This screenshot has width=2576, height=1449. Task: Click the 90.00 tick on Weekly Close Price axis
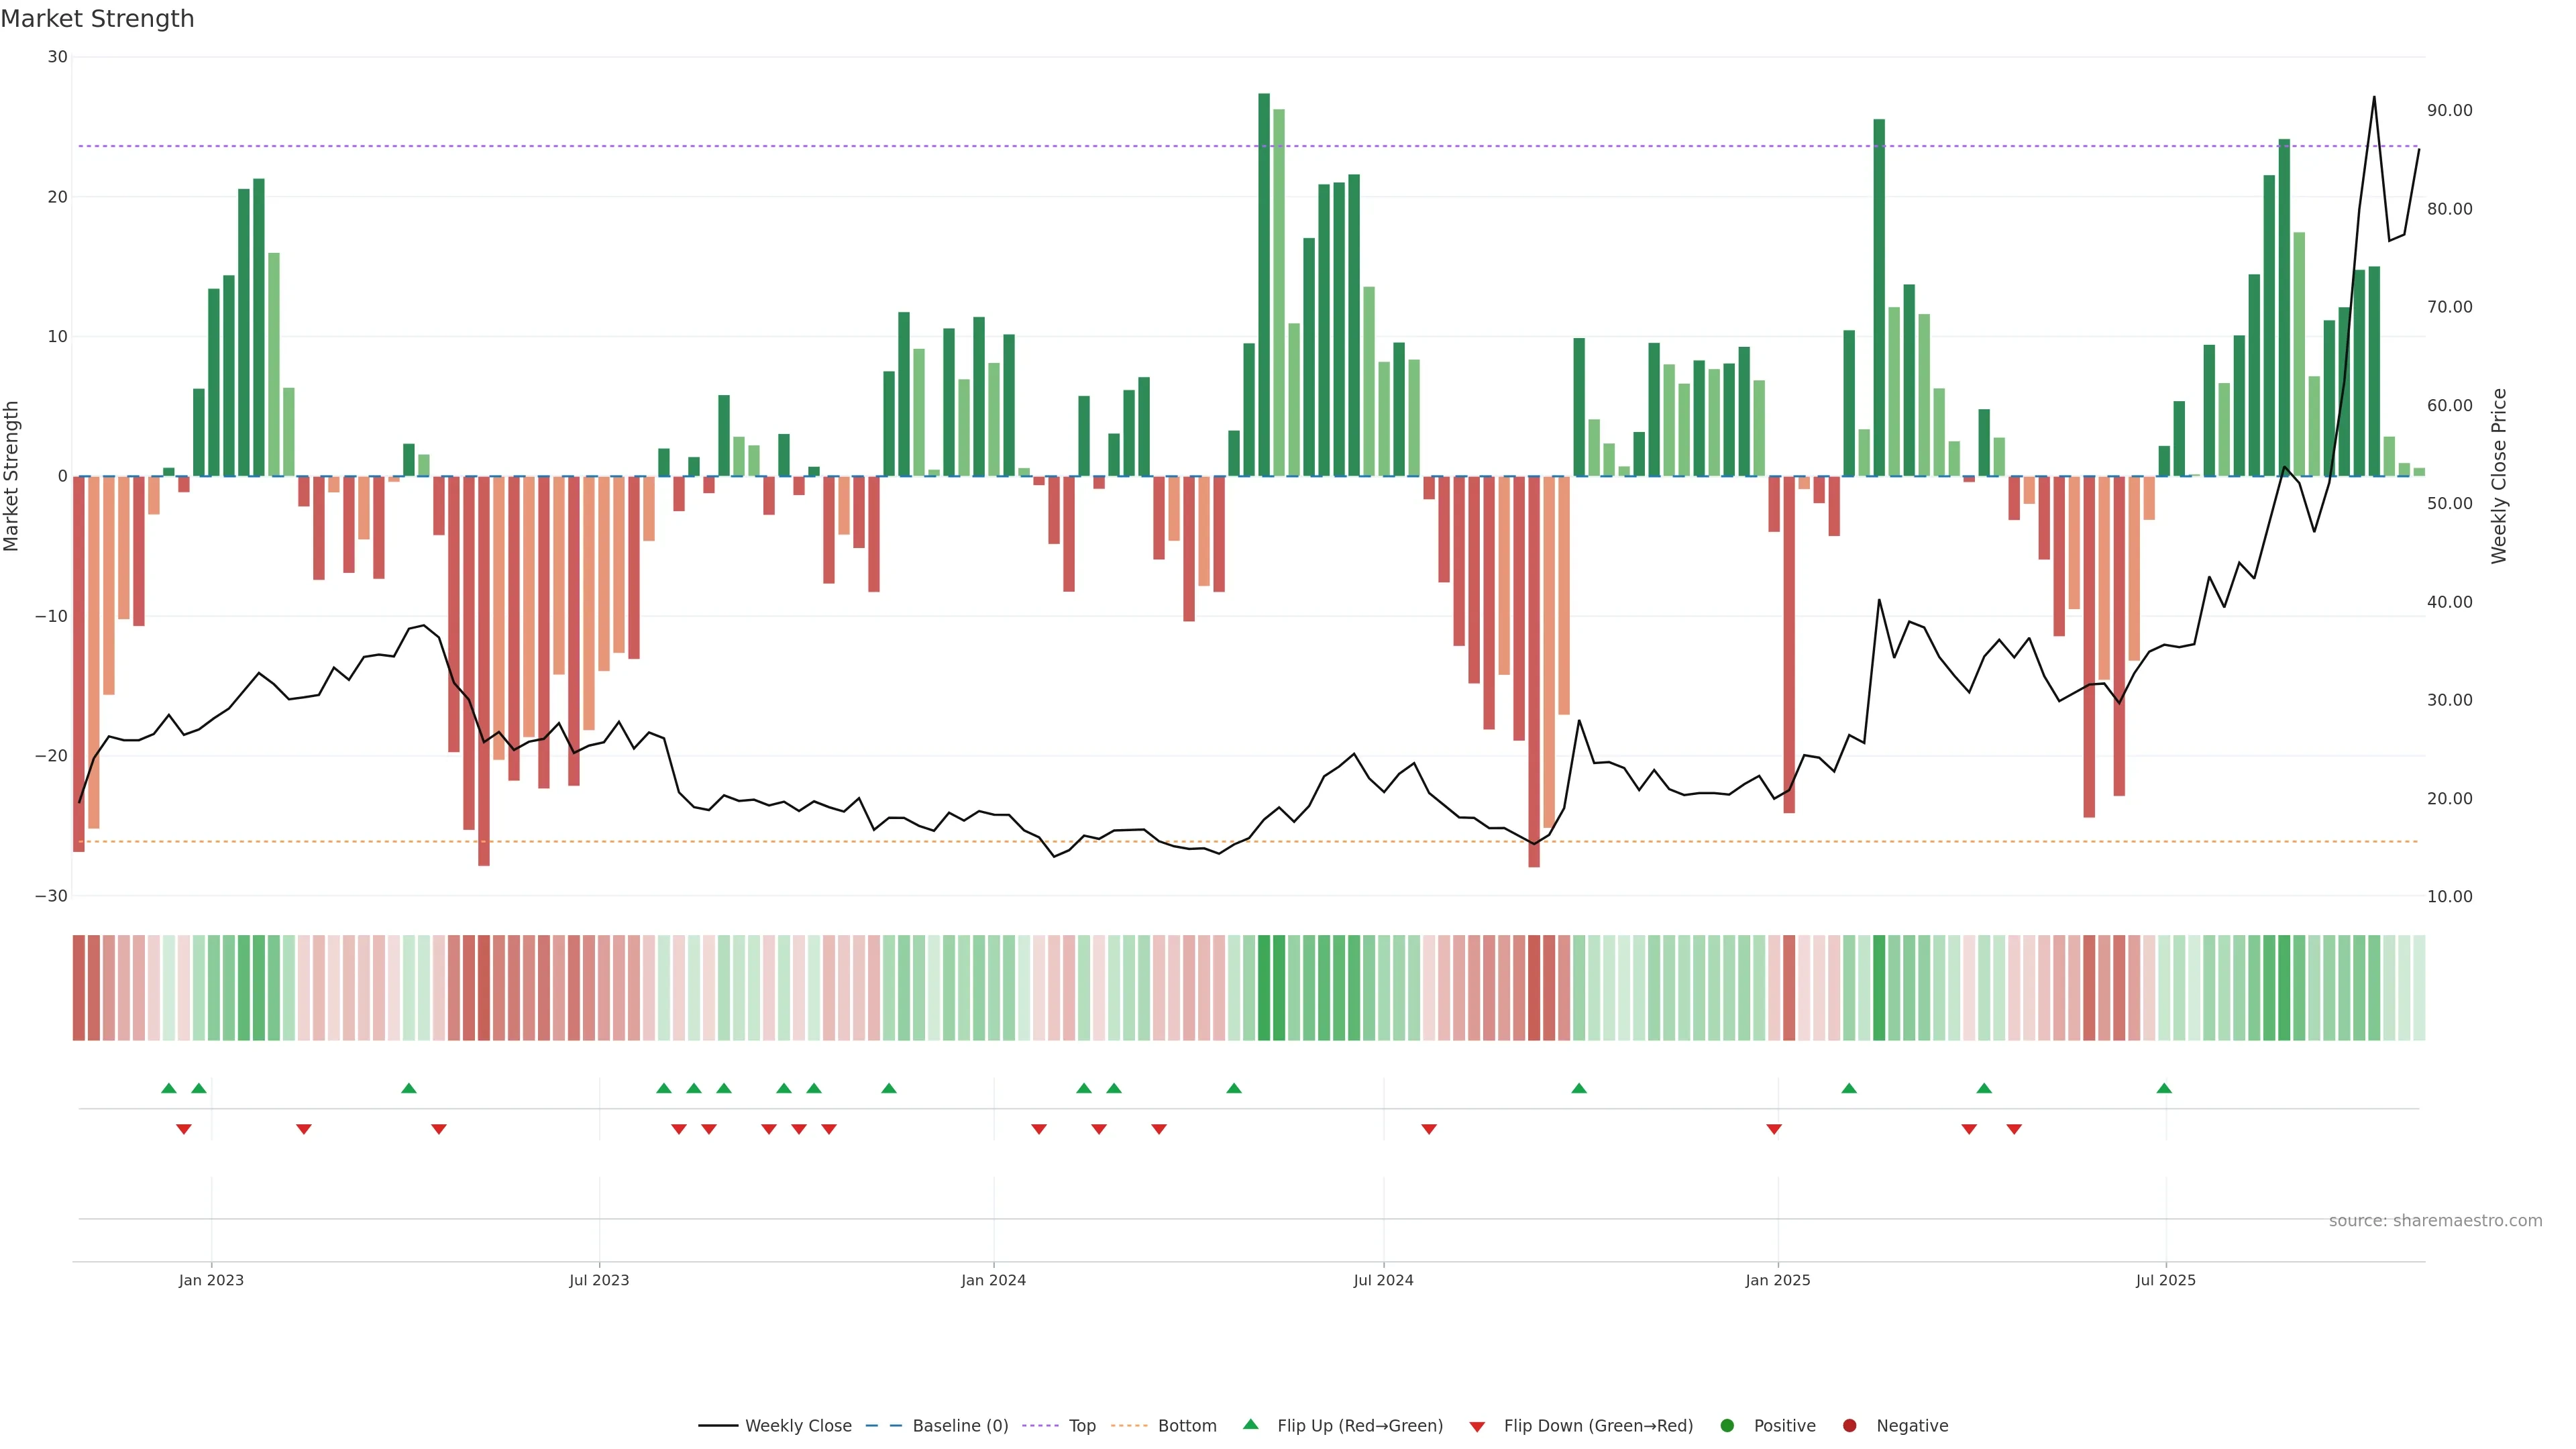click(2449, 110)
